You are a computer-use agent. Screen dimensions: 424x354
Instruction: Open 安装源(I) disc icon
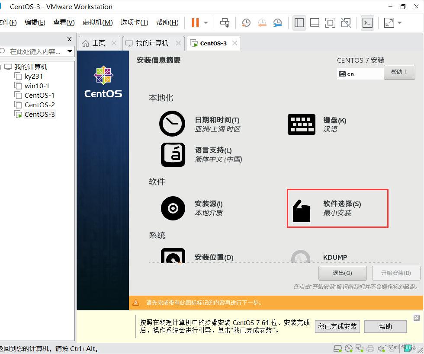tap(173, 208)
